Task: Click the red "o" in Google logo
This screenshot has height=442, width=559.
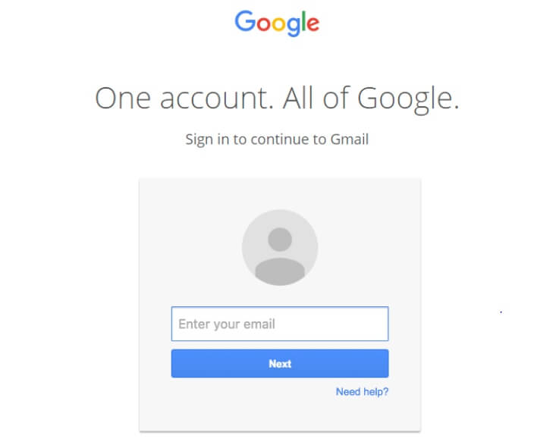Action: tap(262, 24)
